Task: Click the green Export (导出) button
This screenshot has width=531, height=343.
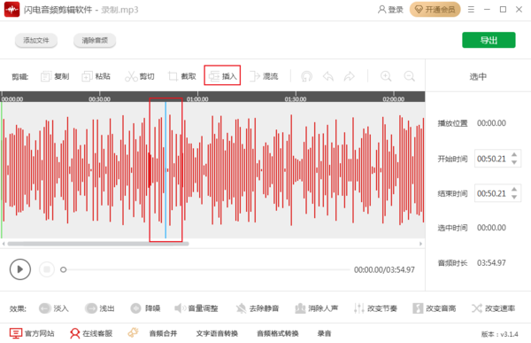Action: tap(489, 40)
